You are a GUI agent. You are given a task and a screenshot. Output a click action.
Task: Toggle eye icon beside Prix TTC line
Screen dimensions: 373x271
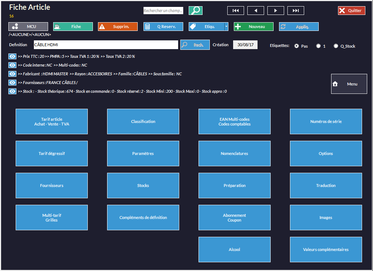pos(12,56)
